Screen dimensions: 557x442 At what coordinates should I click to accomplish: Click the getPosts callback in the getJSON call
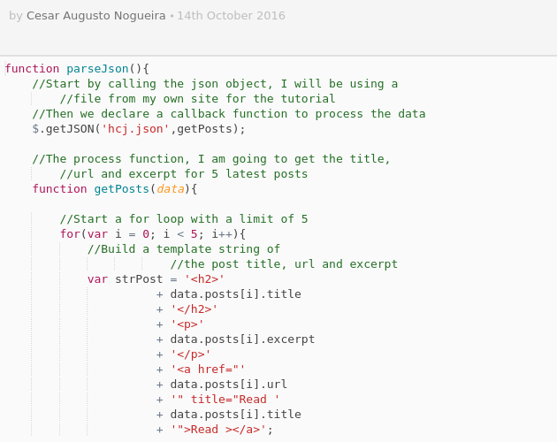tap(204, 128)
